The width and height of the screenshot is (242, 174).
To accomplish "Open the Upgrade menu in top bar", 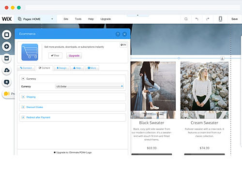I will [106, 19].
